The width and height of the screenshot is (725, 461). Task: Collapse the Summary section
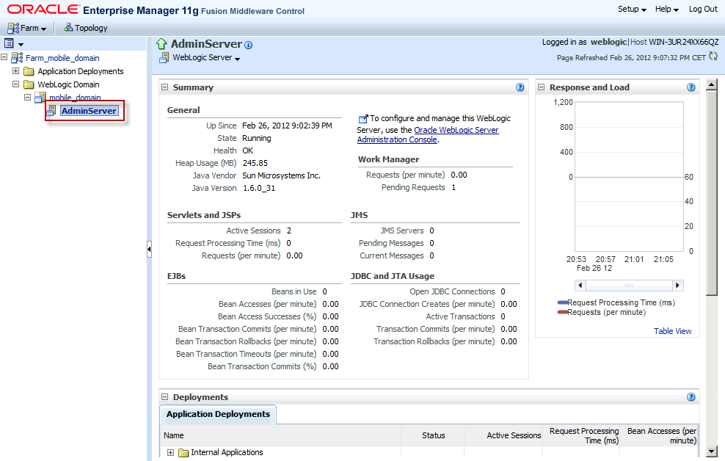point(164,87)
